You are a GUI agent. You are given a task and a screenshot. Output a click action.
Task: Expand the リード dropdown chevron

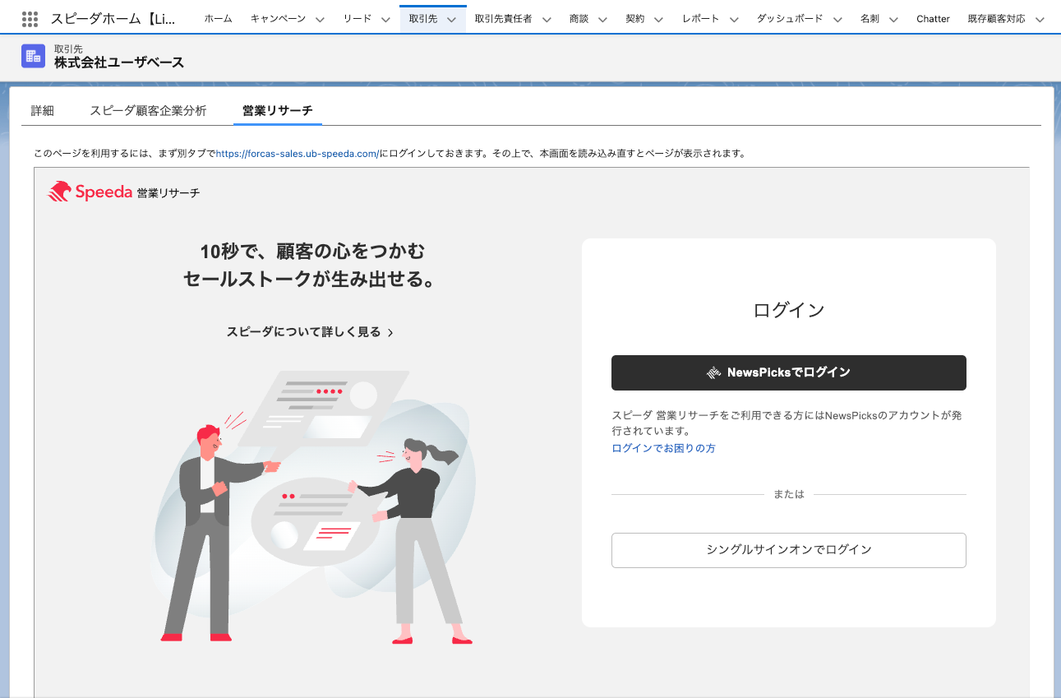pos(385,19)
